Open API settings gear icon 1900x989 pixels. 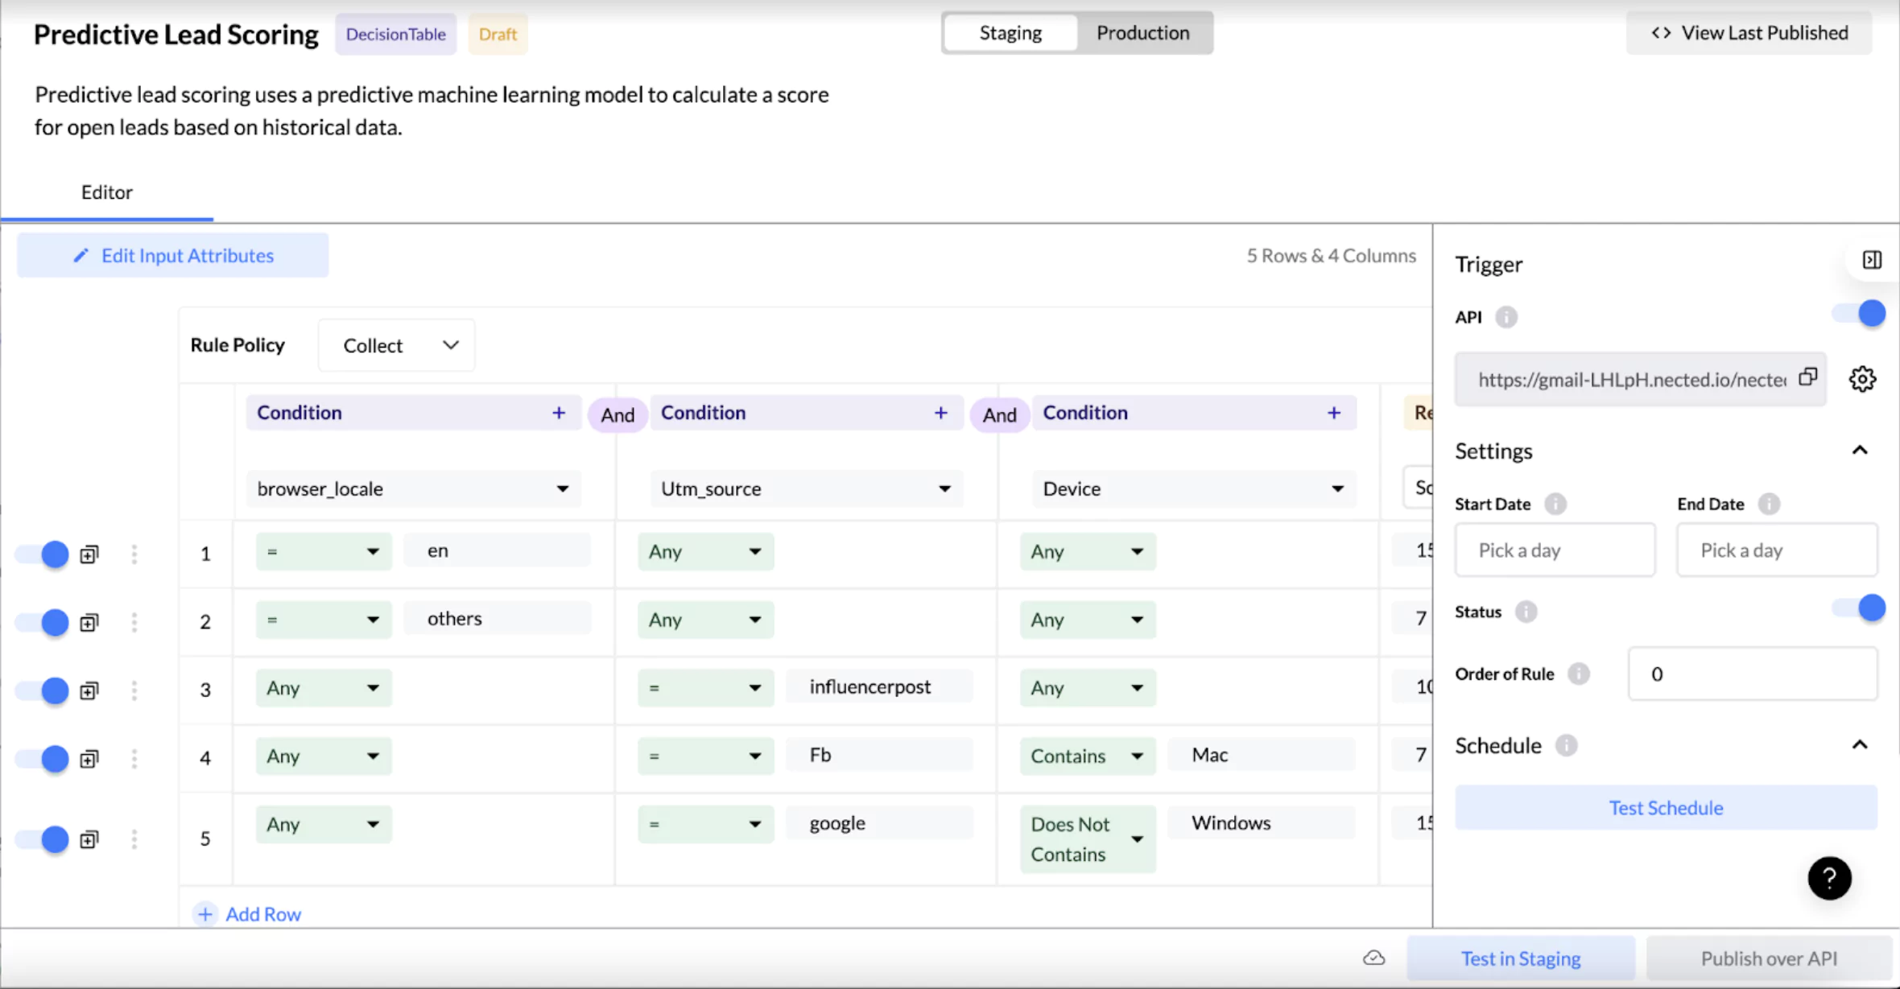[x=1861, y=379]
